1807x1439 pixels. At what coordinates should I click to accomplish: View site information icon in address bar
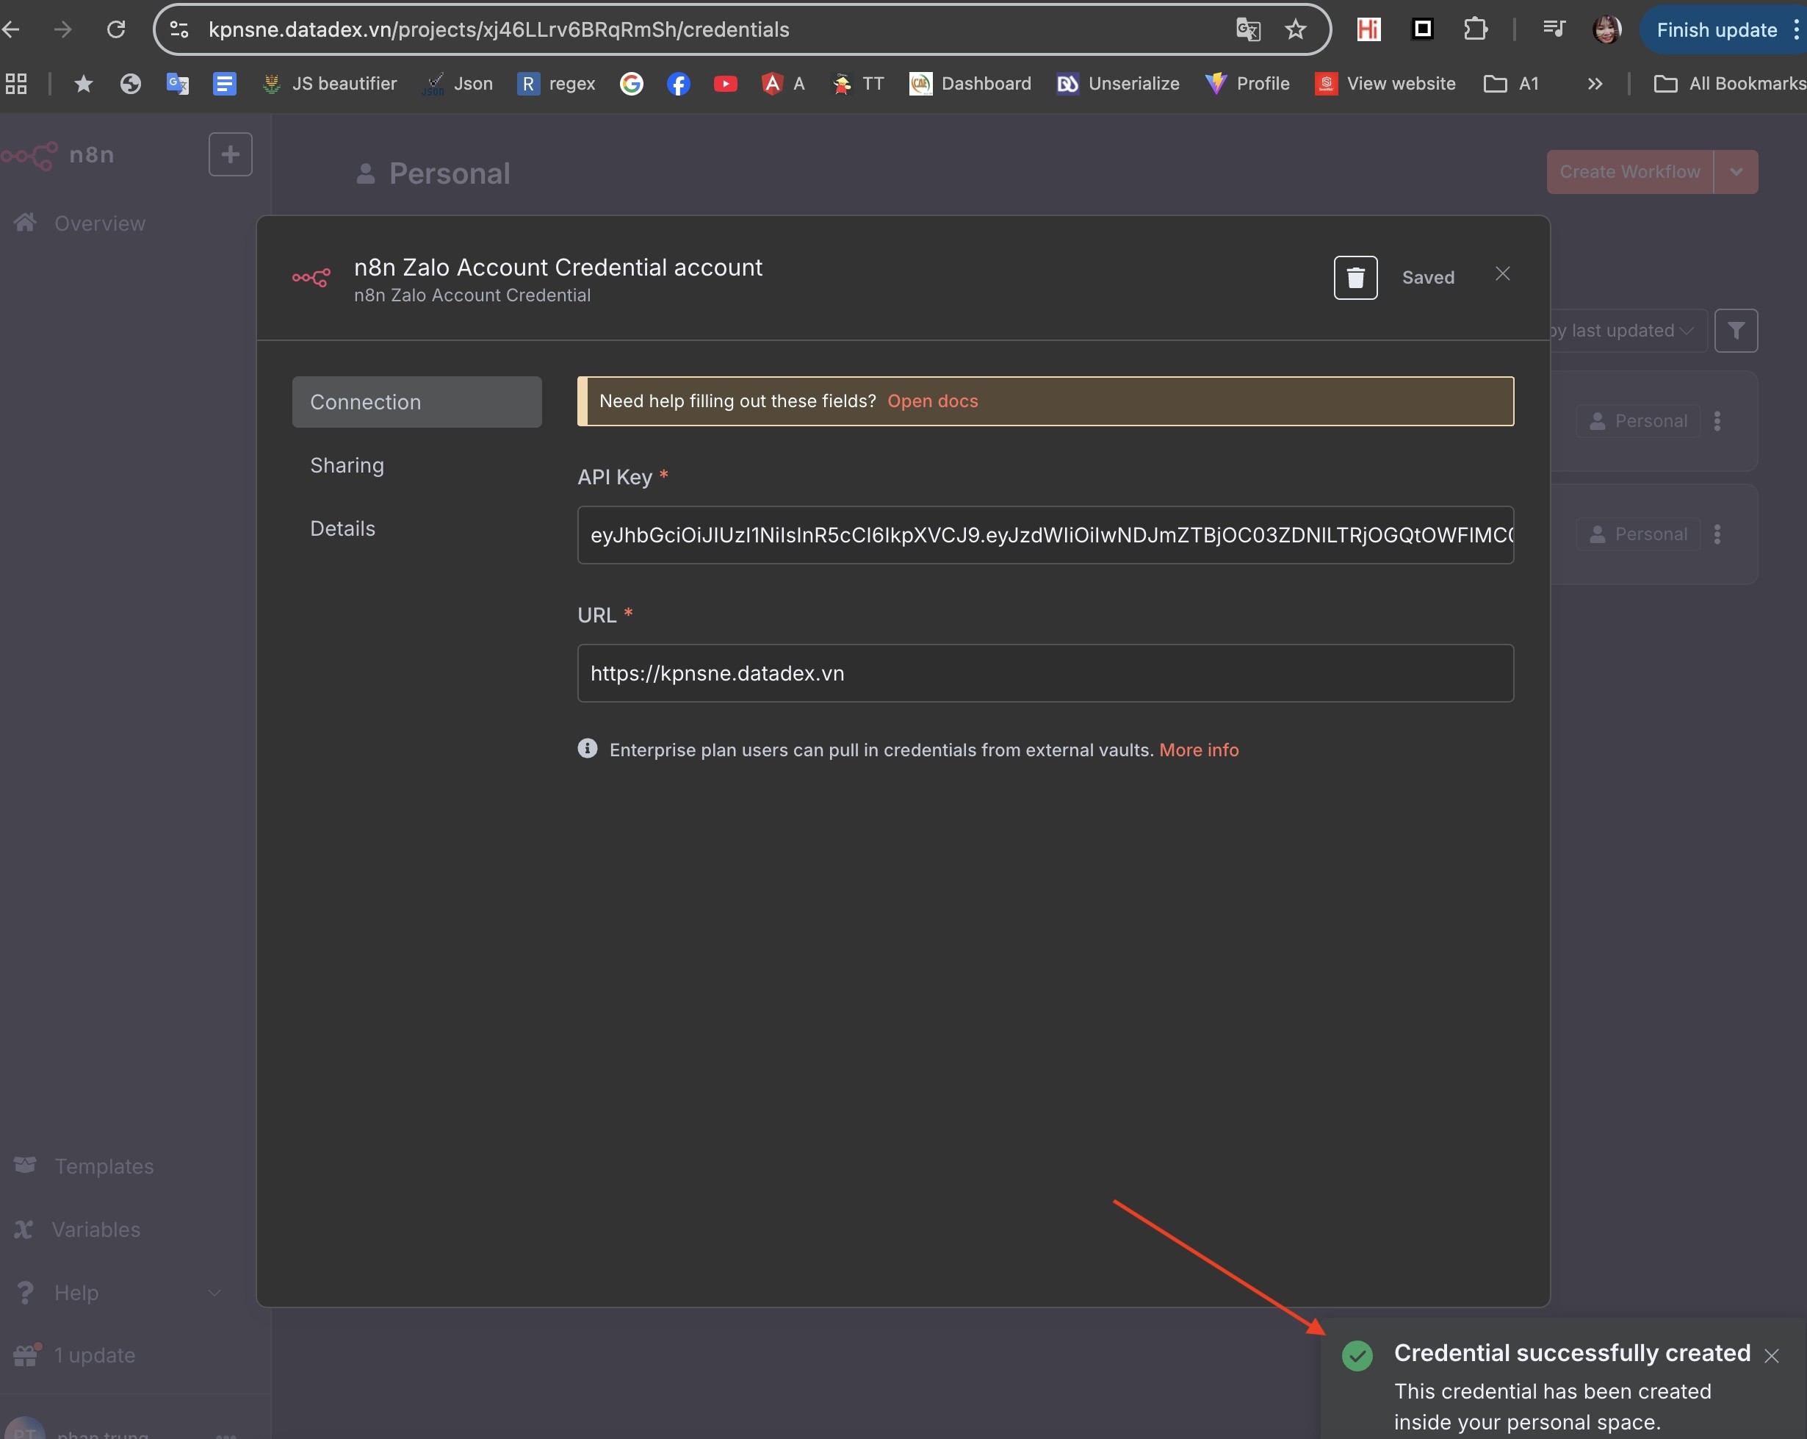point(179,29)
